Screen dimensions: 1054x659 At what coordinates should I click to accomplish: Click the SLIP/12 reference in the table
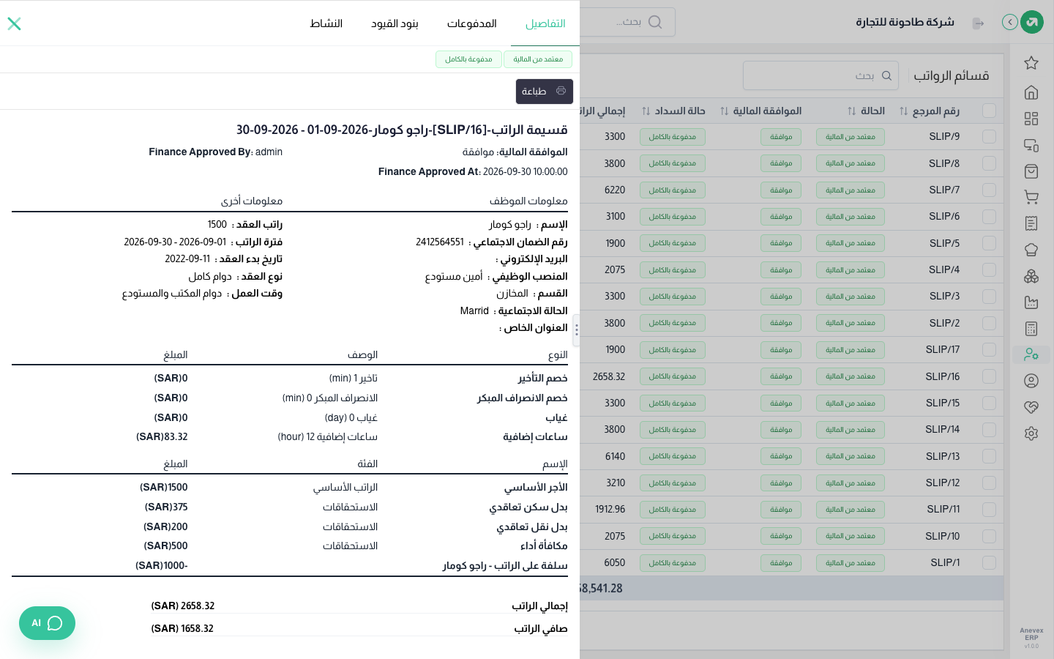click(943, 483)
